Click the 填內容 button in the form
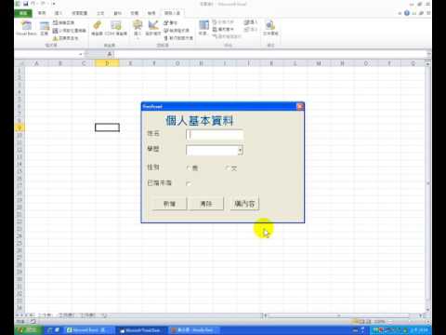Image resolution: width=446 pixels, height=335 pixels. pyautogui.click(x=244, y=203)
